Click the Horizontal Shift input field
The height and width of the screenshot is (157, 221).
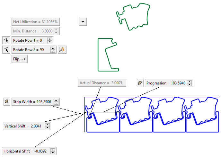click(x=29, y=151)
